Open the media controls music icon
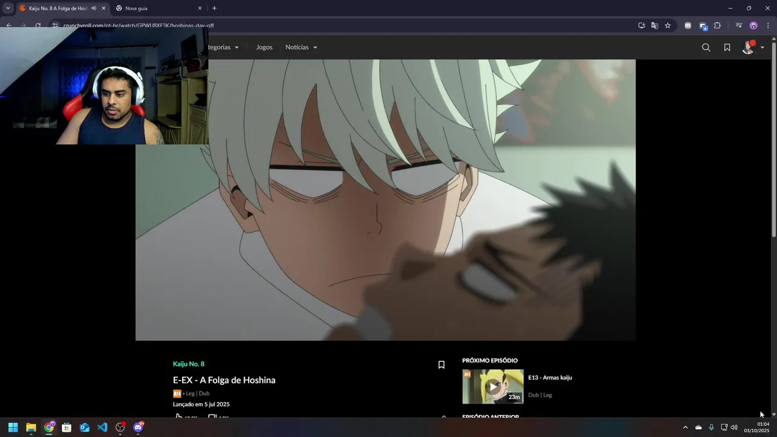This screenshot has width=777, height=437. coord(739,25)
